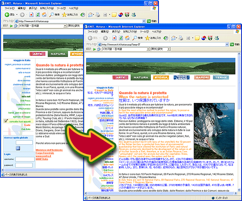The width and height of the screenshot is (242, 201).
Task: Open ツール menu in front window
Action: 144,31
